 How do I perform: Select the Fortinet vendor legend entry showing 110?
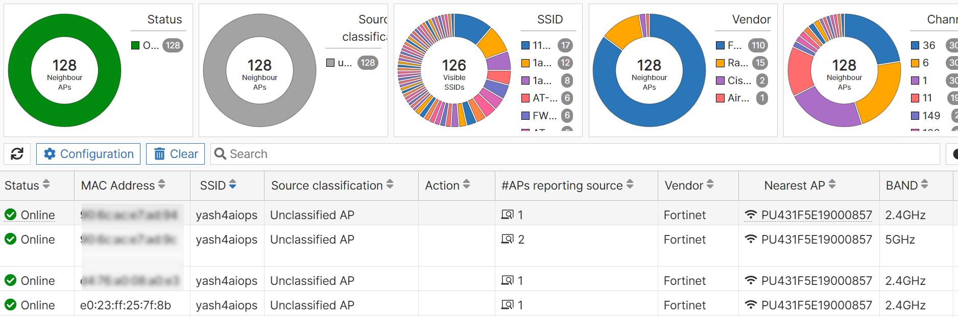coord(742,45)
